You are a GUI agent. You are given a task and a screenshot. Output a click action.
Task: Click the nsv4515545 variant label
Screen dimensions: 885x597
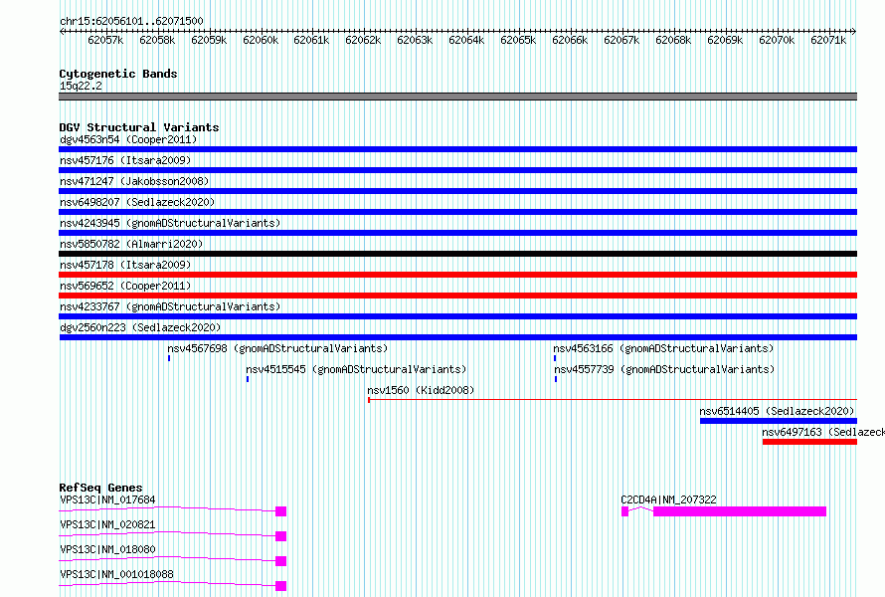pos(356,369)
